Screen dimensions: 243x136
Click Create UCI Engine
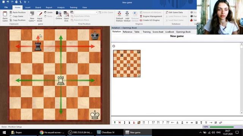click(150, 20)
